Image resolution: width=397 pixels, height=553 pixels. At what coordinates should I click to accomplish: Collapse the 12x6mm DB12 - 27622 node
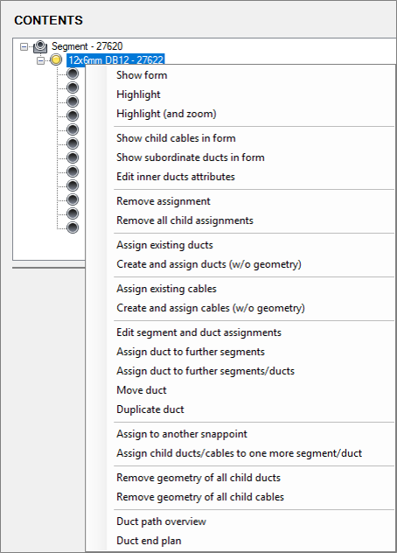41,60
